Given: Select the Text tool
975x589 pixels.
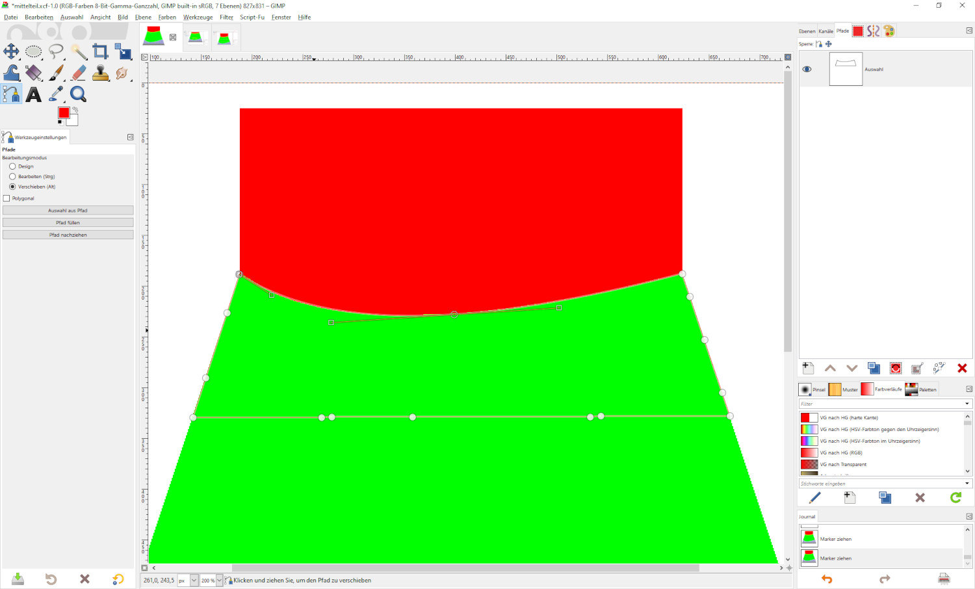Looking at the screenshot, I should click(34, 94).
